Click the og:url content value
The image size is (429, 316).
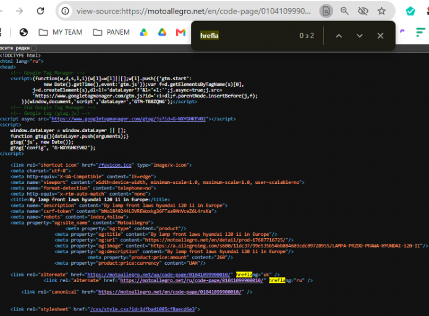(215, 240)
